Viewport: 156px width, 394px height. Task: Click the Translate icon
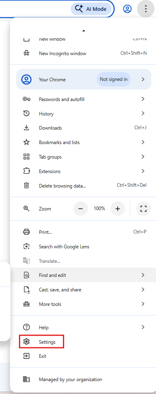[x=27, y=261]
